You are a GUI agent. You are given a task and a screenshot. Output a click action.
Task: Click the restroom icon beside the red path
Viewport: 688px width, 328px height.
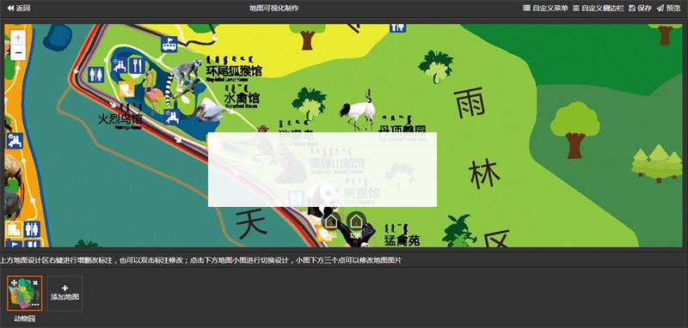95,75
